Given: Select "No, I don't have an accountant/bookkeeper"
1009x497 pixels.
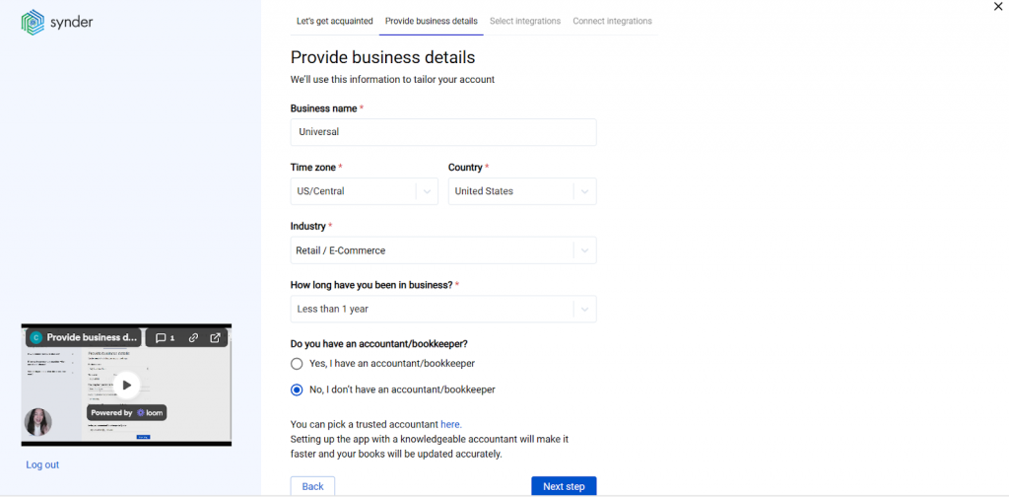Looking at the screenshot, I should pos(297,390).
